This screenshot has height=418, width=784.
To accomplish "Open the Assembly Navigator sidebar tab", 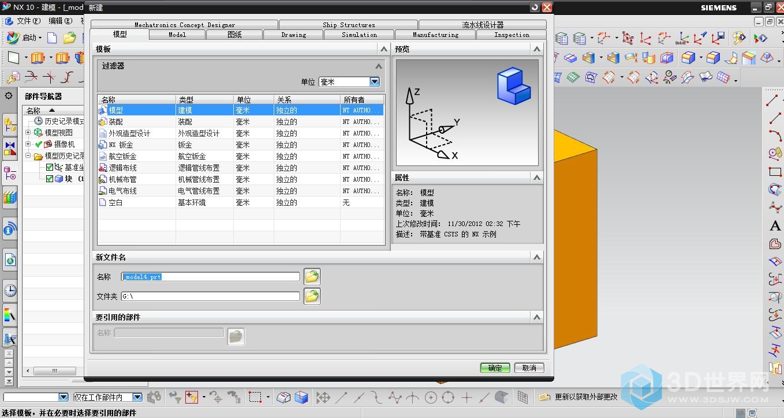I will (x=10, y=123).
